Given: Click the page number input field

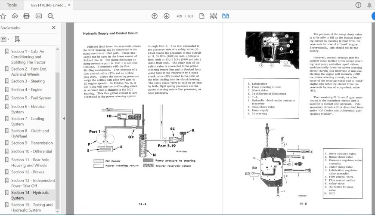Looking at the screenshot, I should pos(179,16).
